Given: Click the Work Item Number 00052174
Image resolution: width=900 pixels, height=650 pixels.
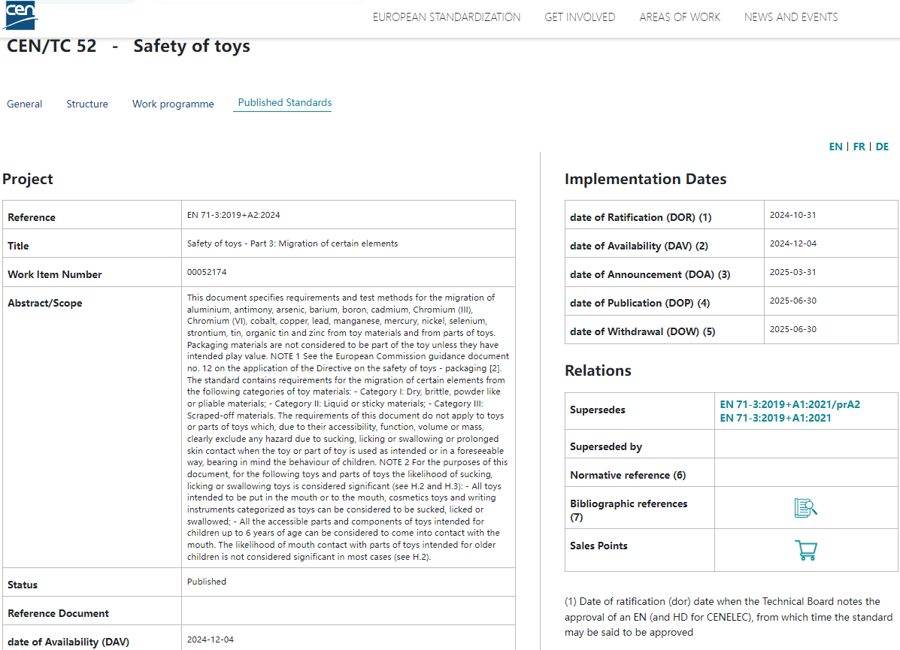Looking at the screenshot, I should pos(207,272).
